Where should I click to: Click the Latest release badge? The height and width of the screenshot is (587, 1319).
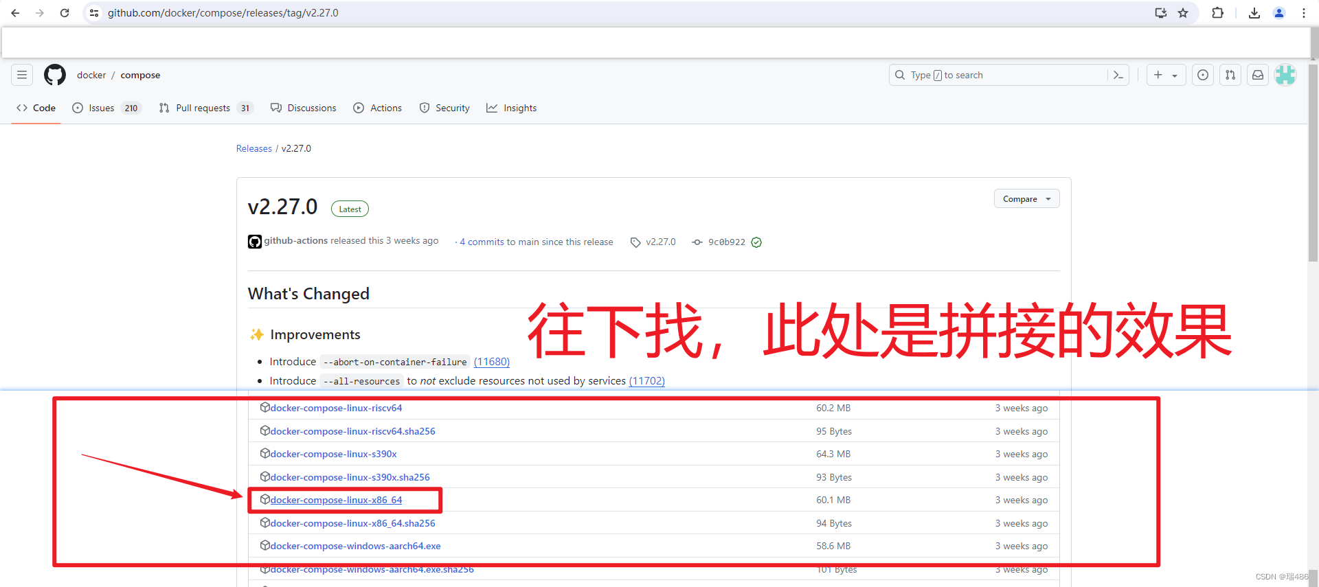tap(350, 209)
